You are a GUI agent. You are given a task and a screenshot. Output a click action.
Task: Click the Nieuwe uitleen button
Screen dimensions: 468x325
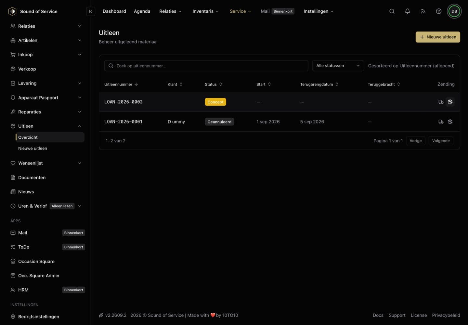[438, 37]
